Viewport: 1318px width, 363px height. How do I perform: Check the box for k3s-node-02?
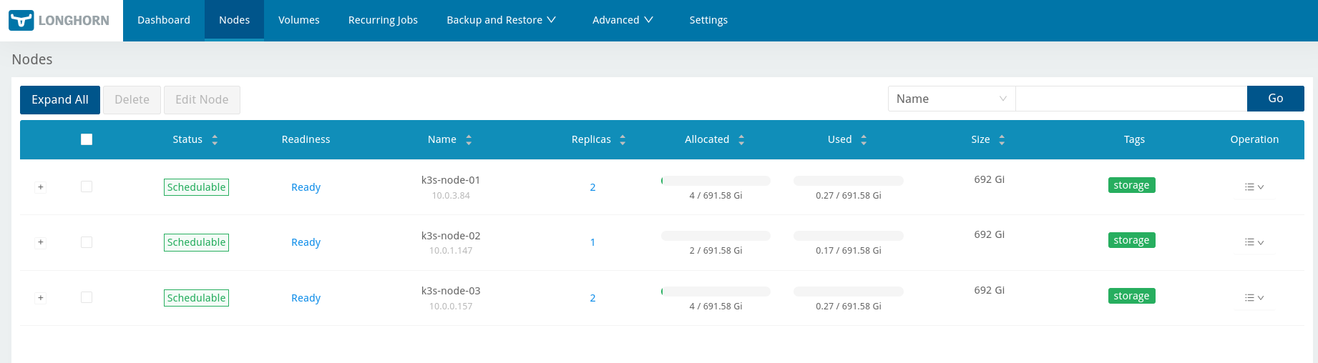coord(87,242)
